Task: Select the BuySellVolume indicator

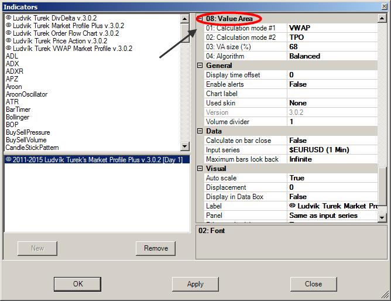Action: pyautogui.click(x=26, y=140)
